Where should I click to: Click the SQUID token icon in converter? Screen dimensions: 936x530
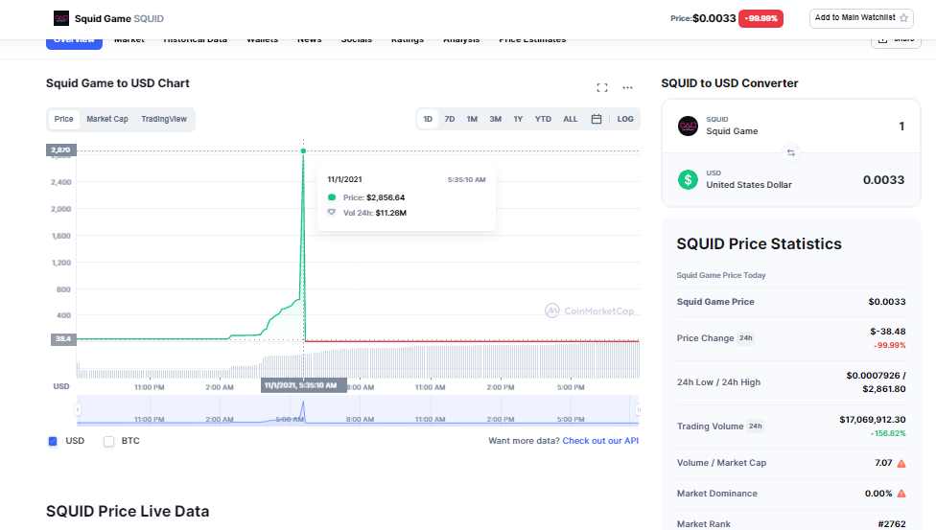point(688,126)
